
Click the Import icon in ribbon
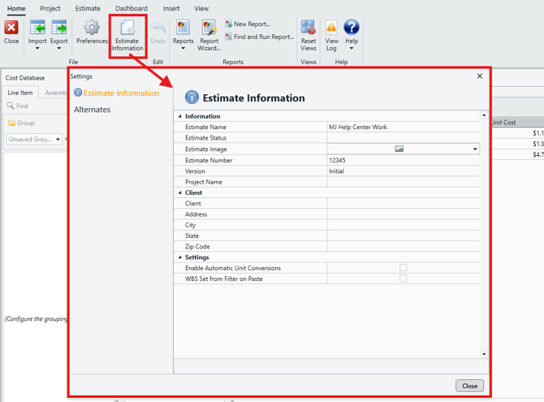[x=37, y=29]
